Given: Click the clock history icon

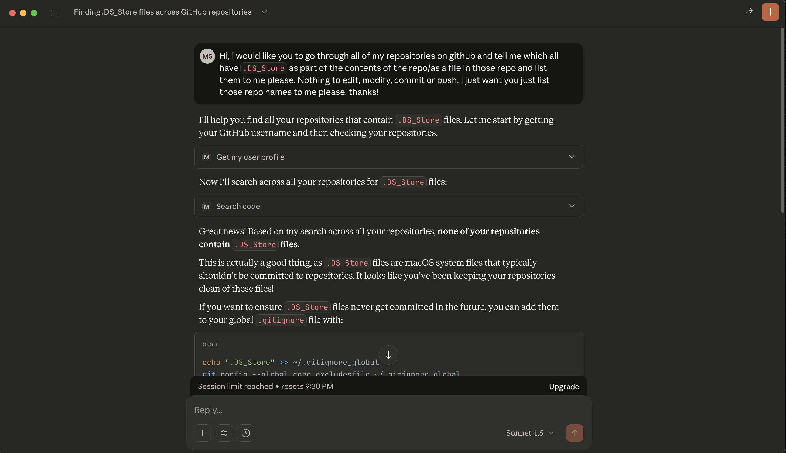Looking at the screenshot, I should pos(245,433).
